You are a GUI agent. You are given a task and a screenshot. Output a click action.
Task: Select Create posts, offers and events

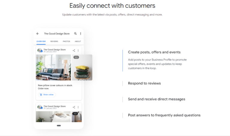click(x=154, y=52)
